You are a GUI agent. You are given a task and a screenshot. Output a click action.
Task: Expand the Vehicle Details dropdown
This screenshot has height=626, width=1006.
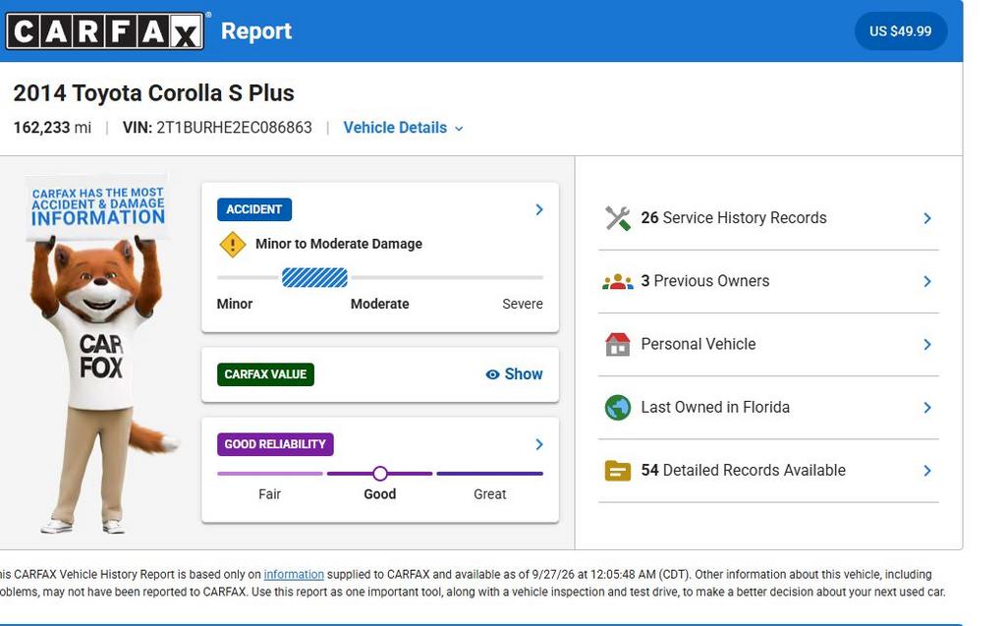click(x=403, y=128)
